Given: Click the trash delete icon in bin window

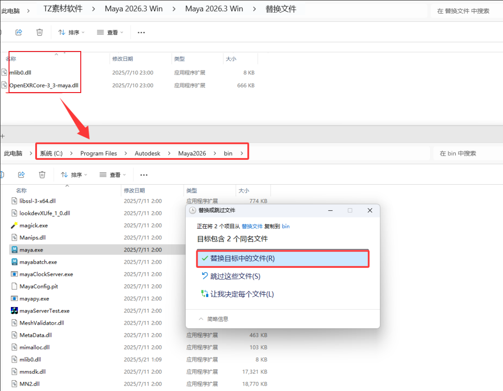Looking at the screenshot, I should (x=42, y=175).
